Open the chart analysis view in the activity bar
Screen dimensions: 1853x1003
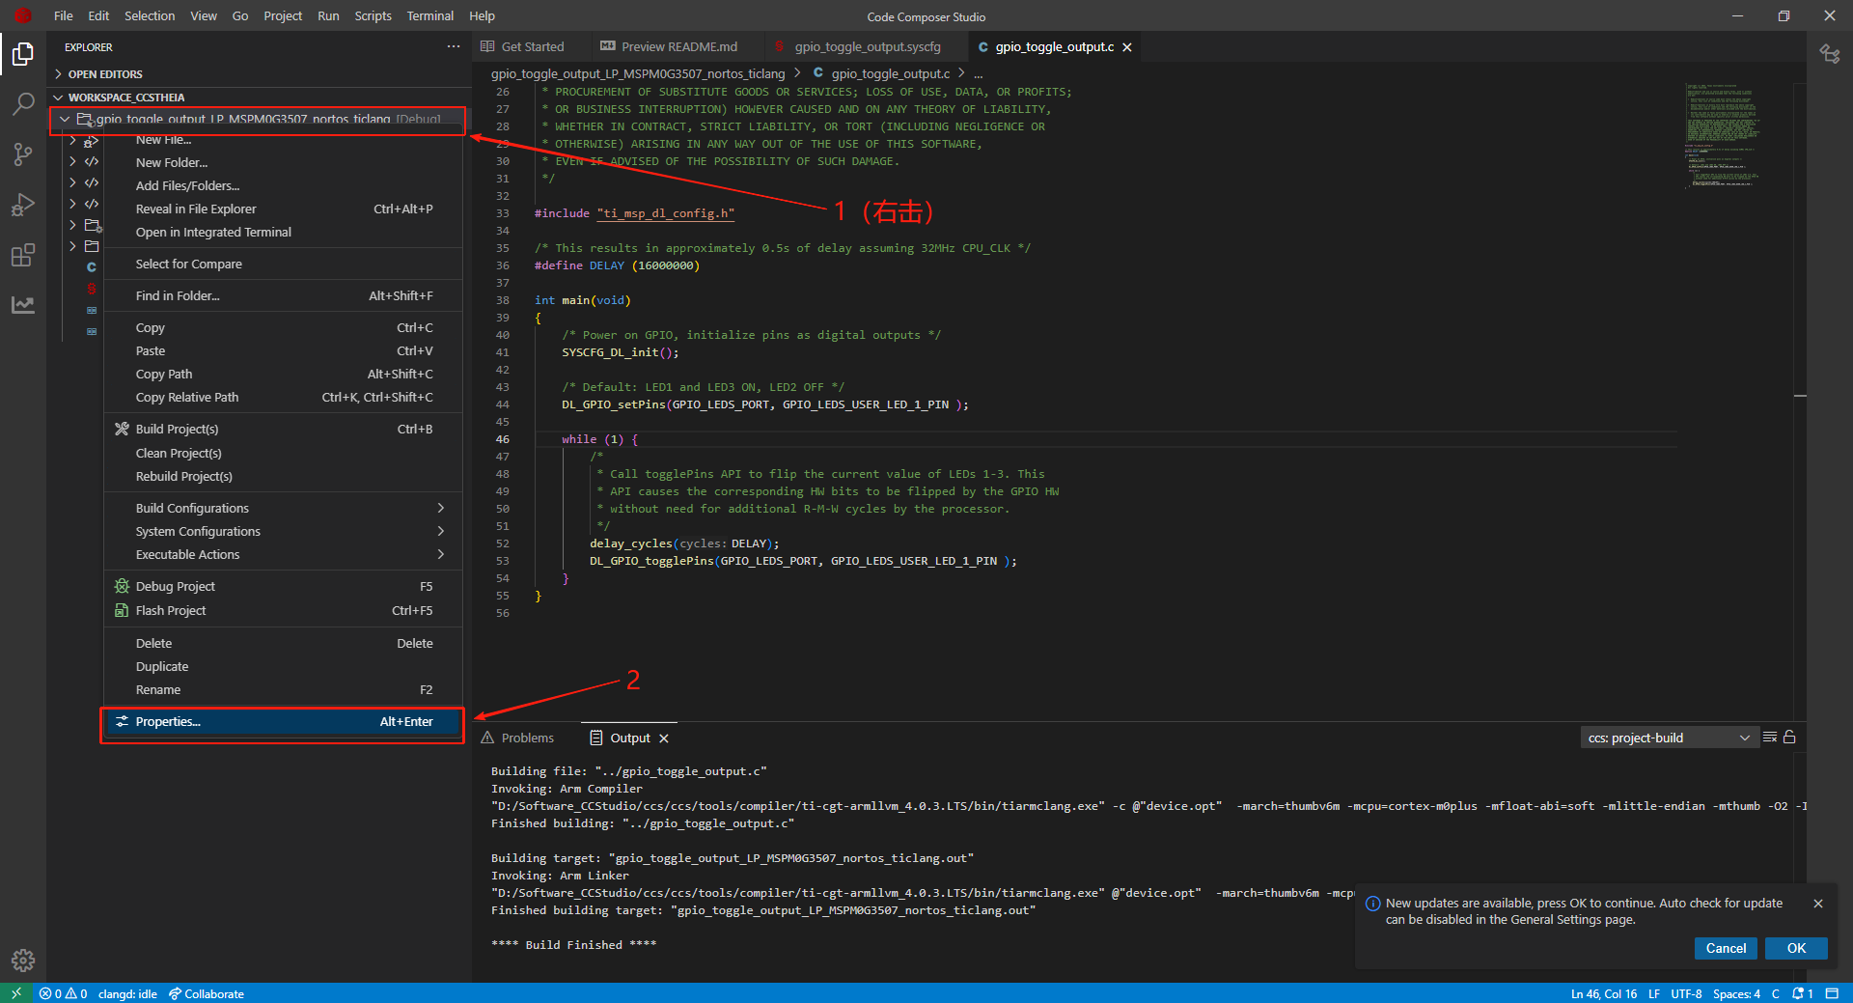pos(23,305)
